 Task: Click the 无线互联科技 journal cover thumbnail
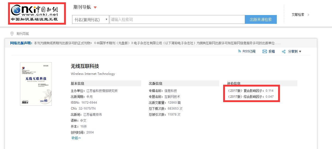click(x=36, y=84)
